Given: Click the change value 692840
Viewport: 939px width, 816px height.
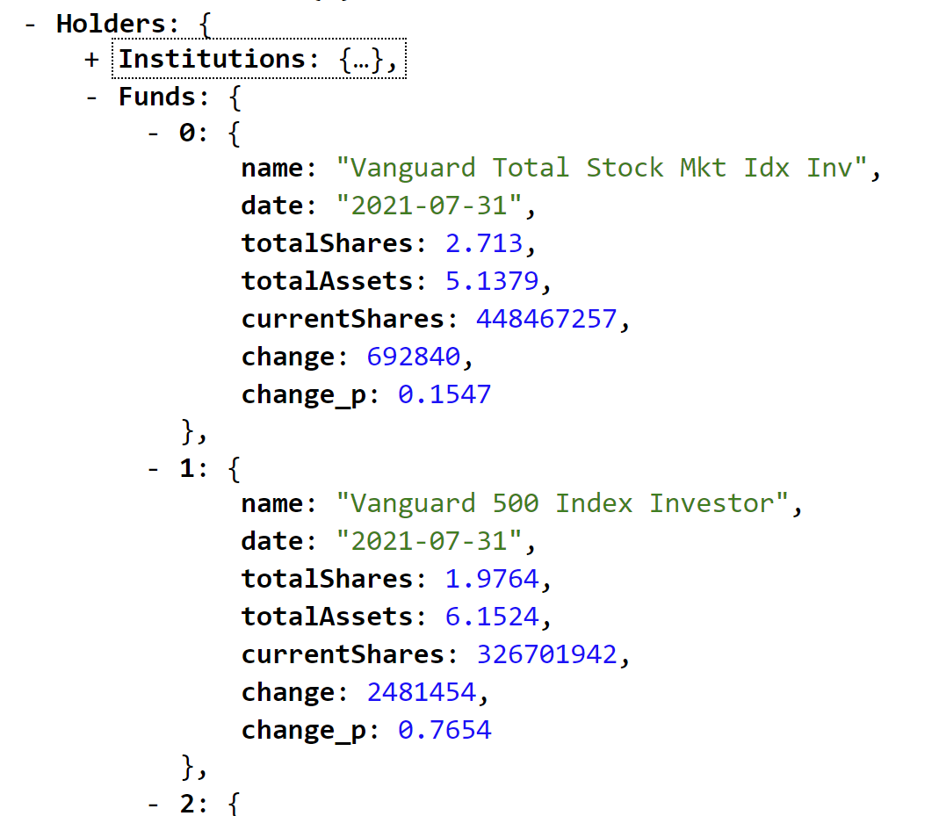Looking at the screenshot, I should coord(413,357).
